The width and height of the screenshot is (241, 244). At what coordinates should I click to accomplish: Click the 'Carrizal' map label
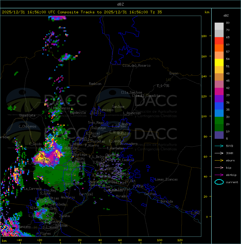(x=86, y=194)
